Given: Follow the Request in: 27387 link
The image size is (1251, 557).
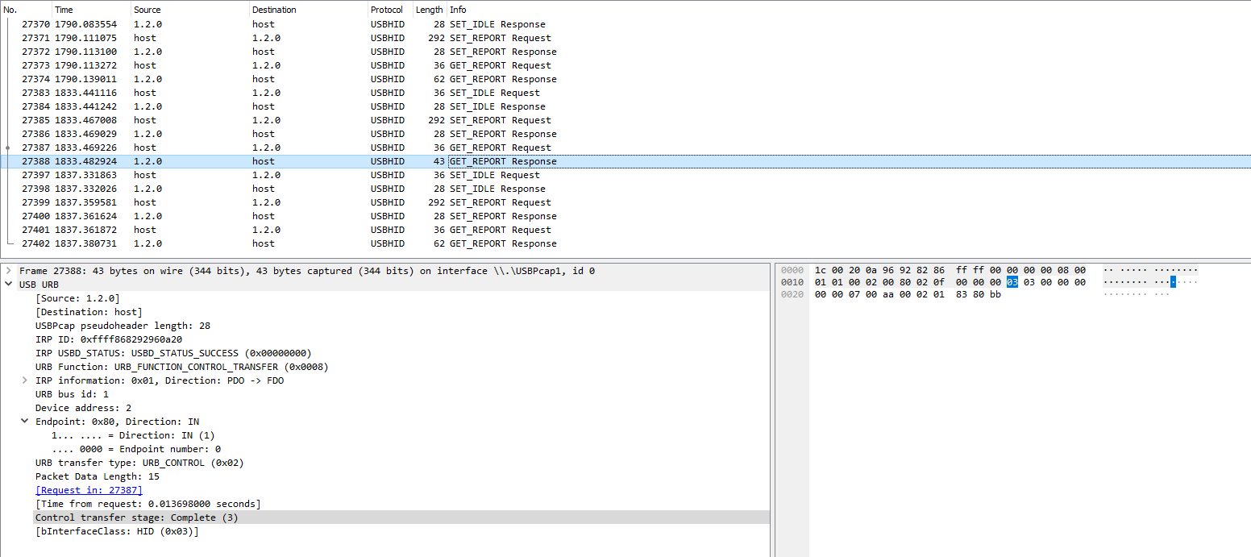Looking at the screenshot, I should coord(89,490).
